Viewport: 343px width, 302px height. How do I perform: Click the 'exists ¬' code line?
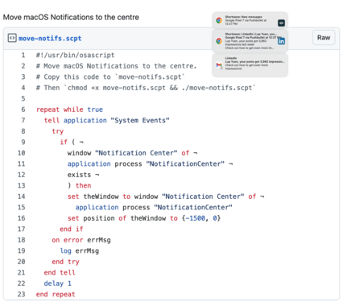84,175
